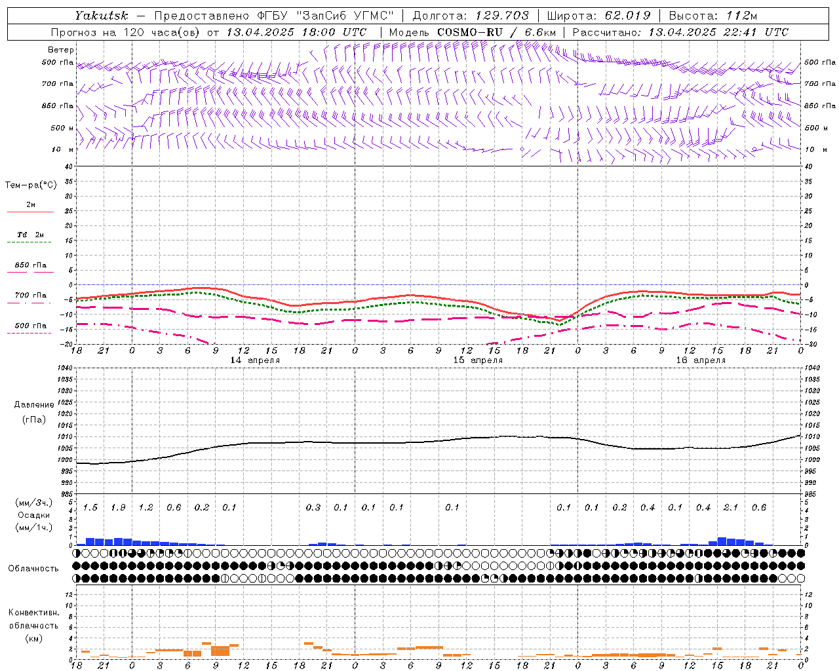Click the 1.2 precipitation value
Screen dimensions: 839x671
146,507
